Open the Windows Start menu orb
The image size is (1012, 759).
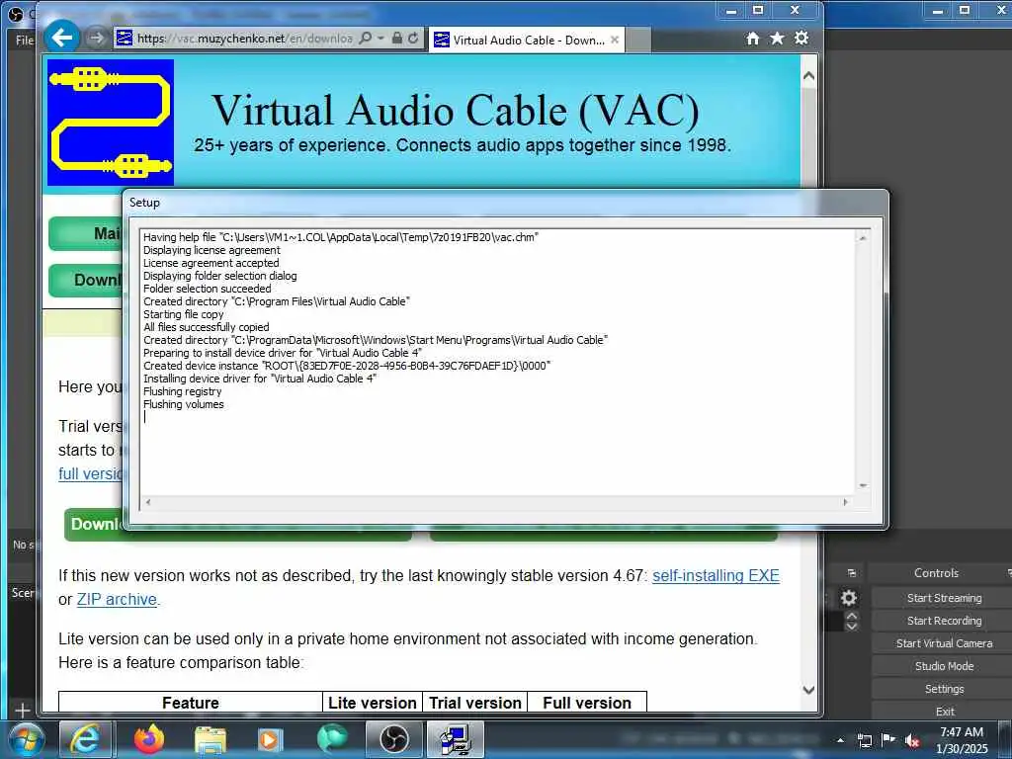pos(27,739)
